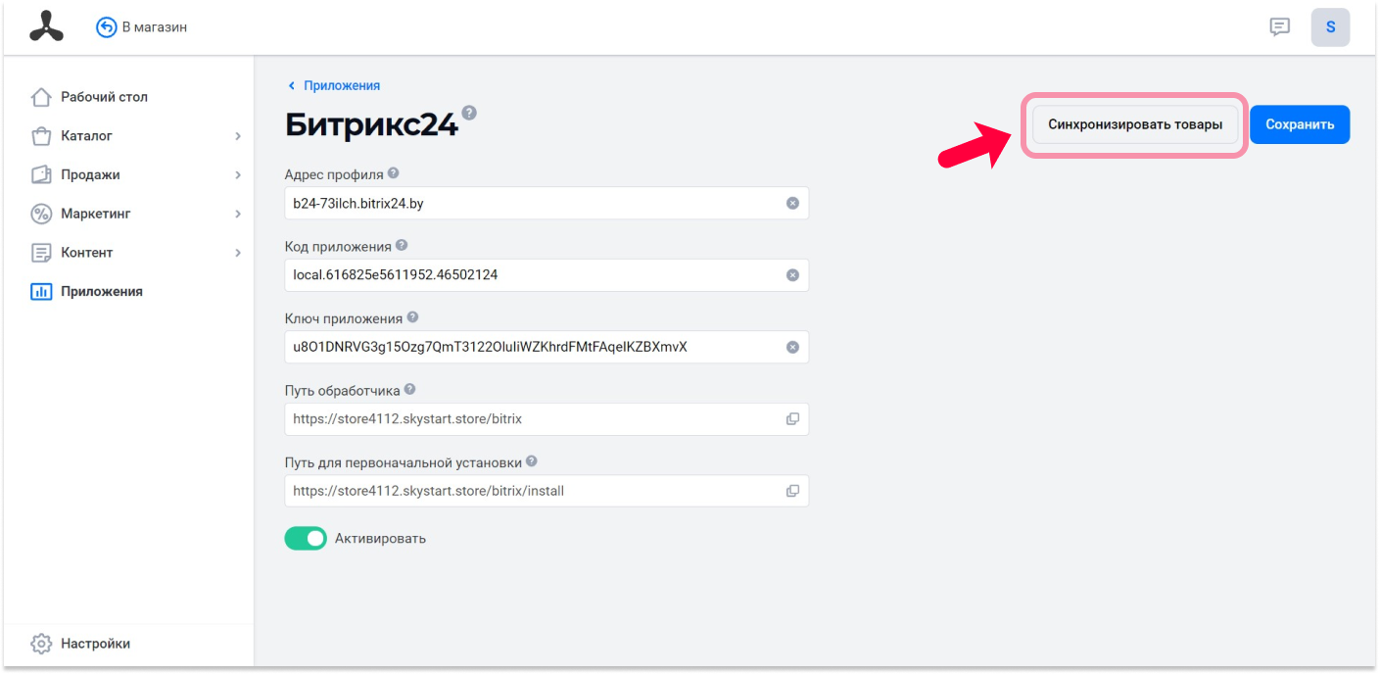Click into the Код приложения input field

tap(547, 275)
